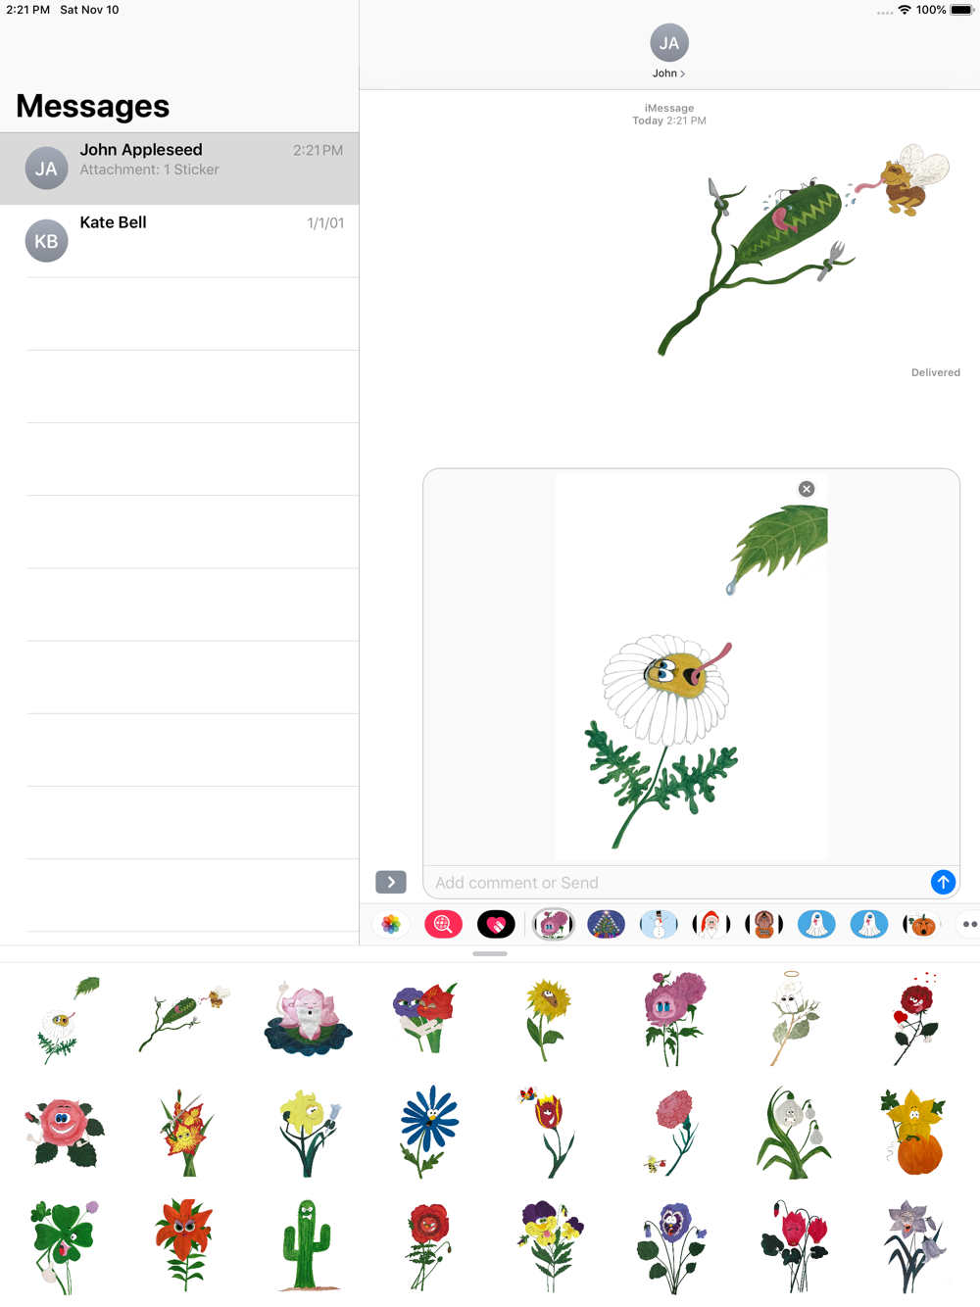
Task: Select the Christmas tree sticker pack
Action: [606, 924]
